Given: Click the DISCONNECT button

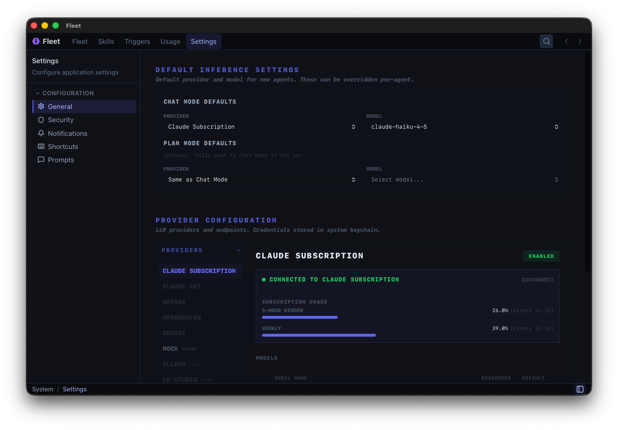Looking at the screenshot, I should (x=538, y=279).
